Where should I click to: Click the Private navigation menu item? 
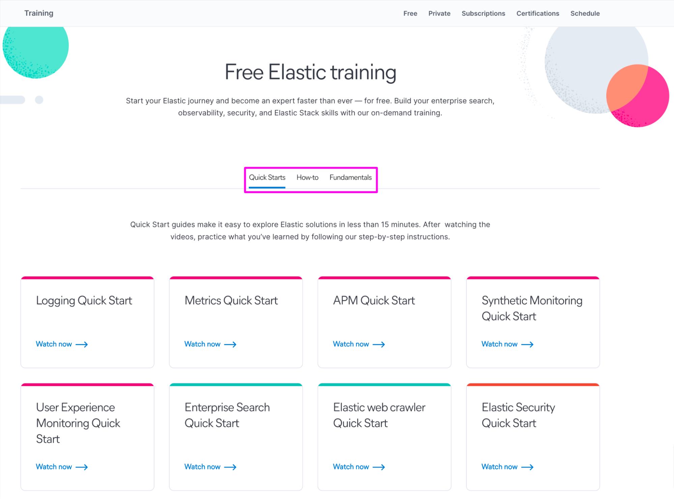(439, 13)
